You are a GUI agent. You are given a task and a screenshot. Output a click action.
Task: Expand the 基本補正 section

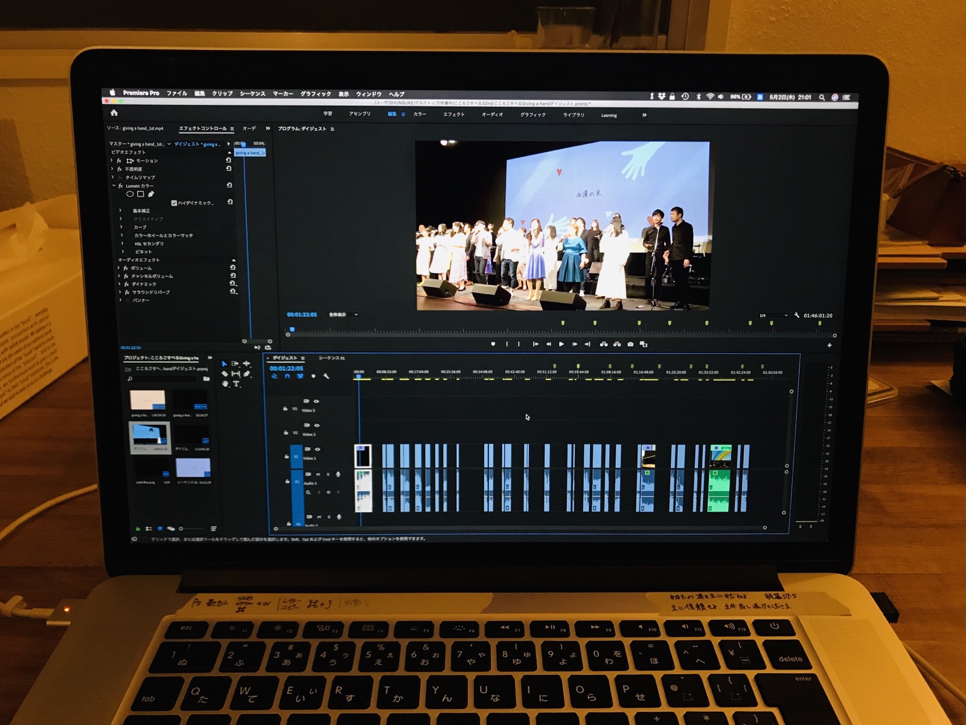[121, 211]
